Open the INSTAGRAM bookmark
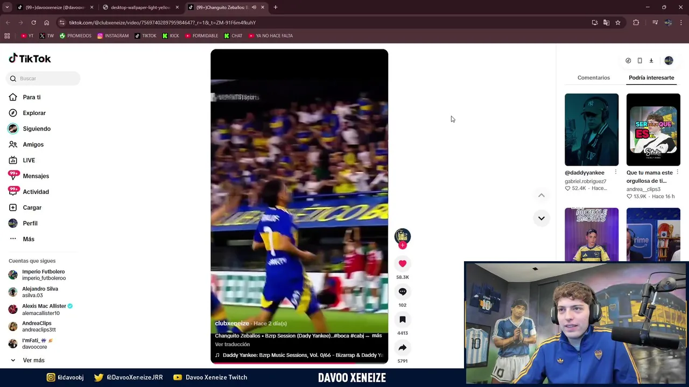Image resolution: width=689 pixels, height=387 pixels. pos(113,35)
